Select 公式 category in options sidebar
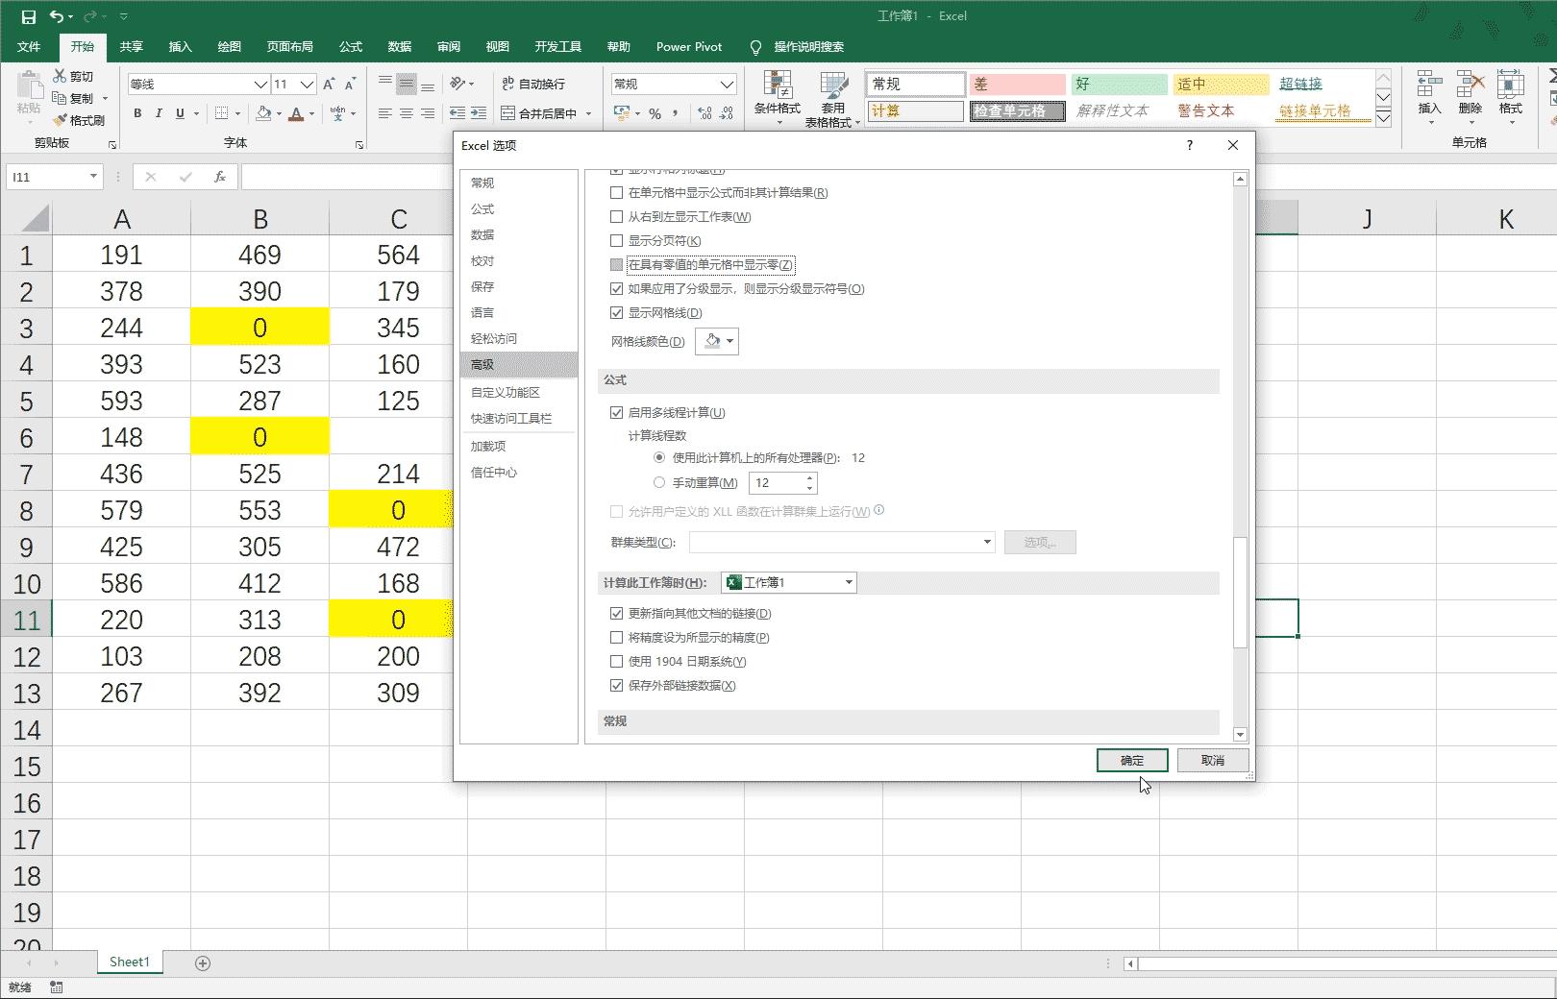Screen dimensions: 1557x999 [482, 208]
